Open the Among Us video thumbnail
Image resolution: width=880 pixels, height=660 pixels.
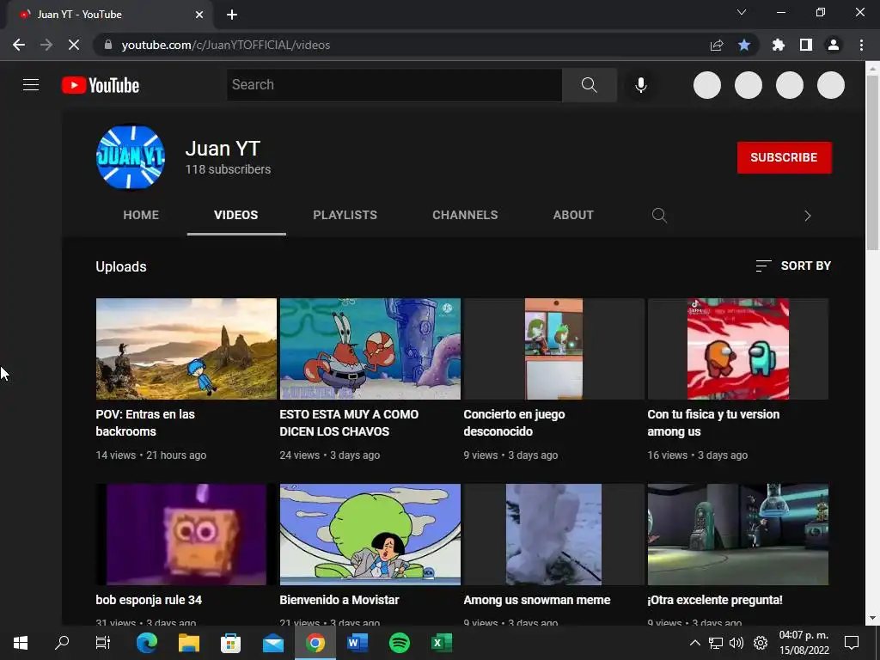738,349
